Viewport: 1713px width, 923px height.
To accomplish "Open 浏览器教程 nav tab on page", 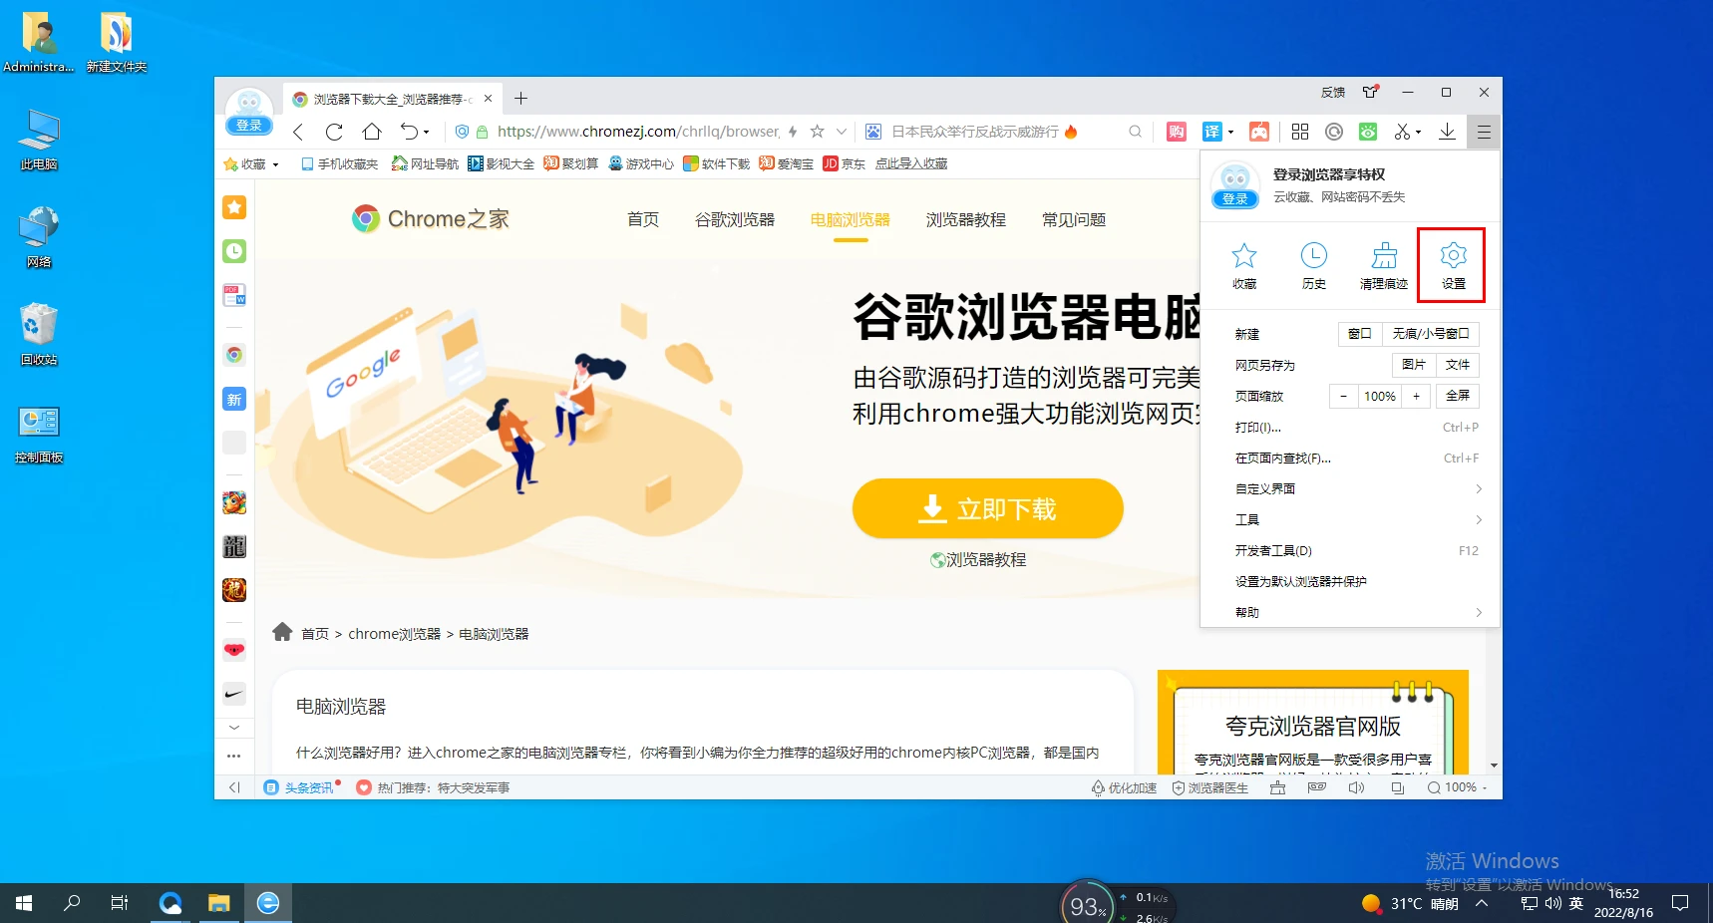I will (x=965, y=219).
